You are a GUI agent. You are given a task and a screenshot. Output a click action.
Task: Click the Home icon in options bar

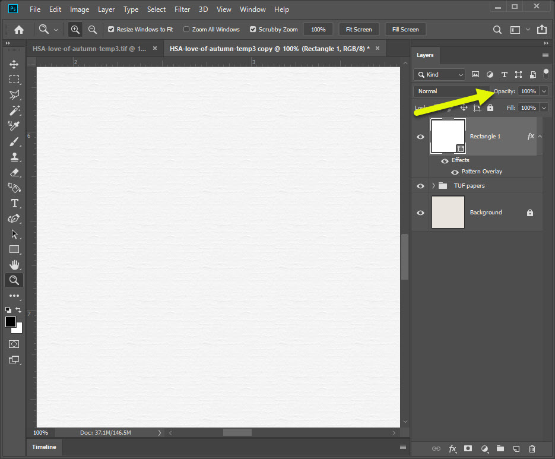point(19,30)
